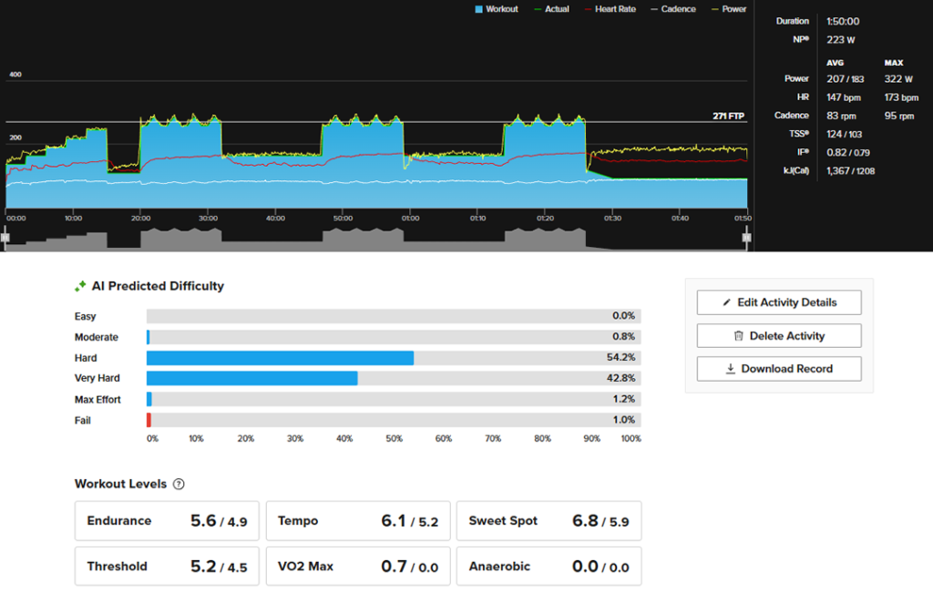This screenshot has height=593, width=933.
Task: Click the Anaerobic workout level card
Action: [x=549, y=567]
